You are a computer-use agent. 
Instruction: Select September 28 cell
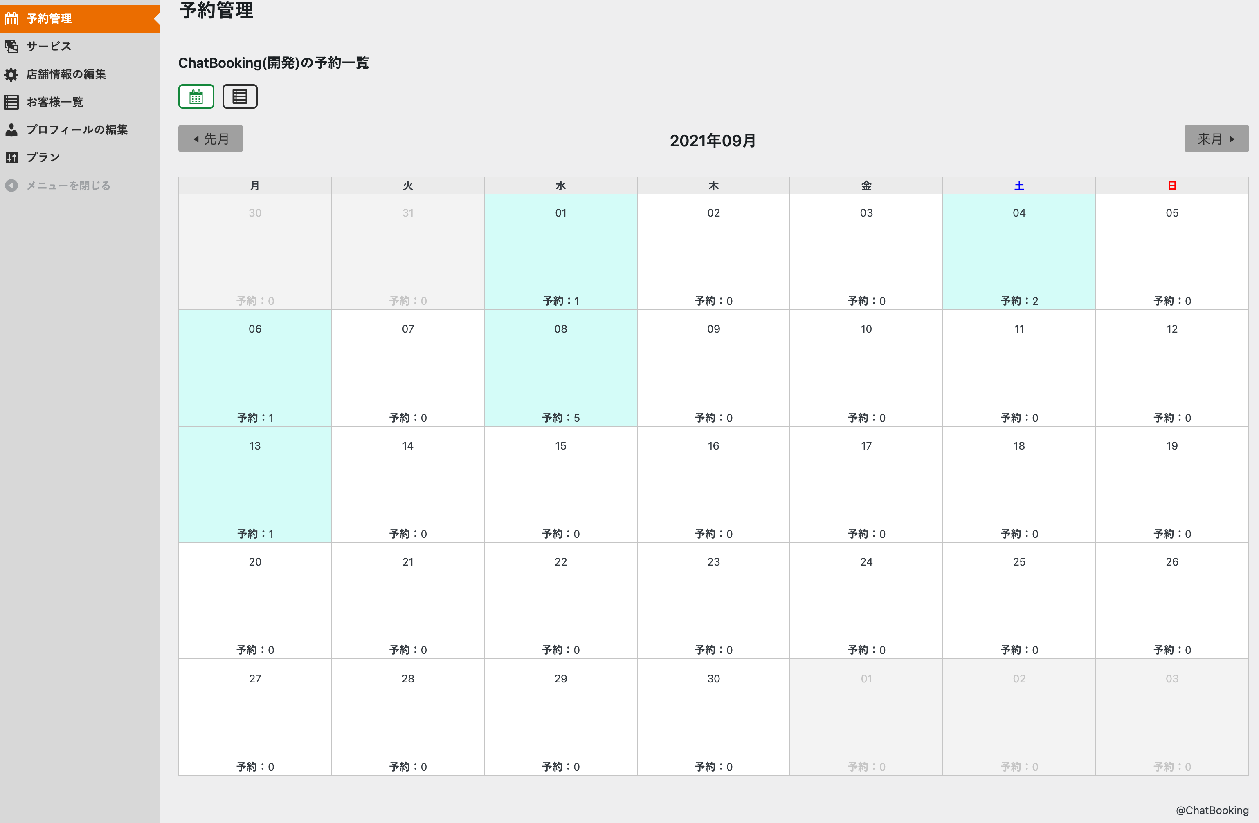pos(408,717)
